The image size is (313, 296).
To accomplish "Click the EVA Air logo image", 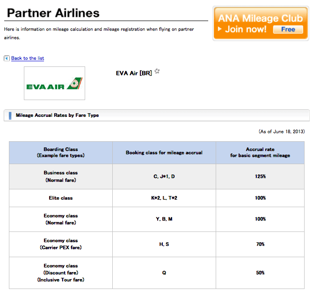I will click(x=54, y=83).
